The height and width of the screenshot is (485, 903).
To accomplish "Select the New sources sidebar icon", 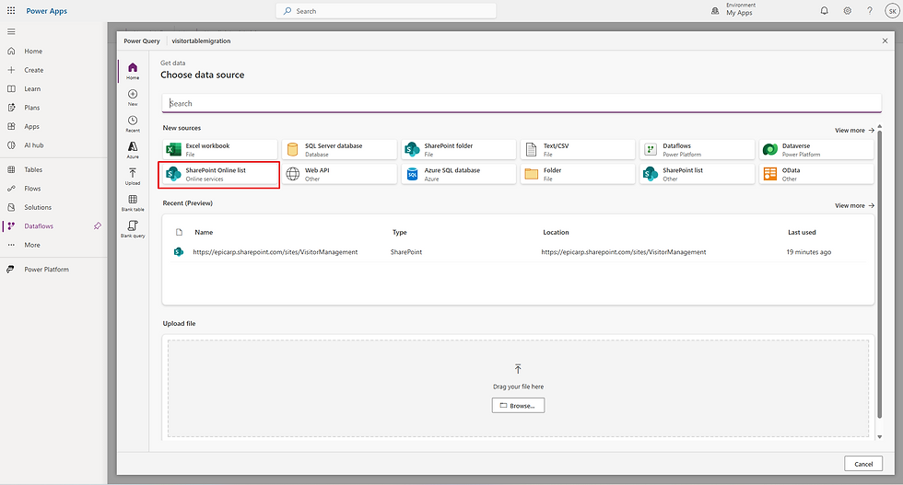I will click(133, 98).
